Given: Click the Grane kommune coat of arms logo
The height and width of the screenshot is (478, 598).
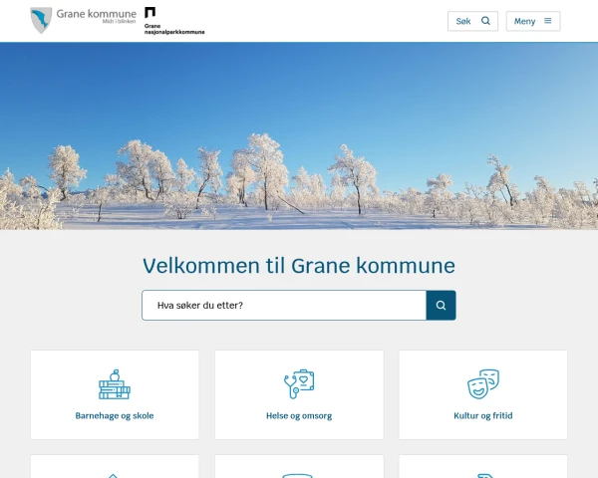Looking at the screenshot, I should tap(41, 20).
